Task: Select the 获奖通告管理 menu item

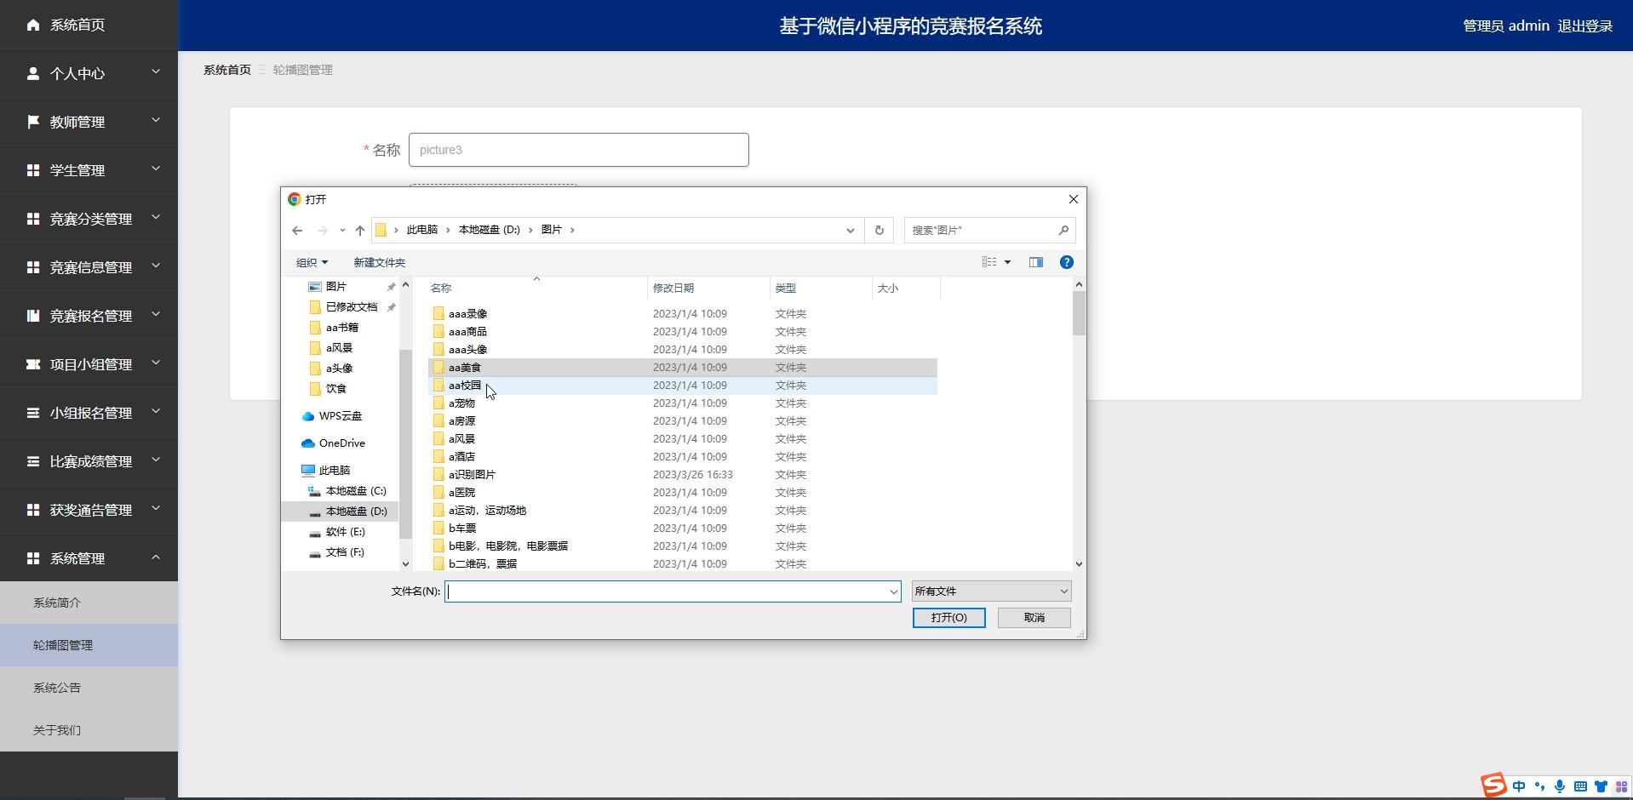Action: 89,510
